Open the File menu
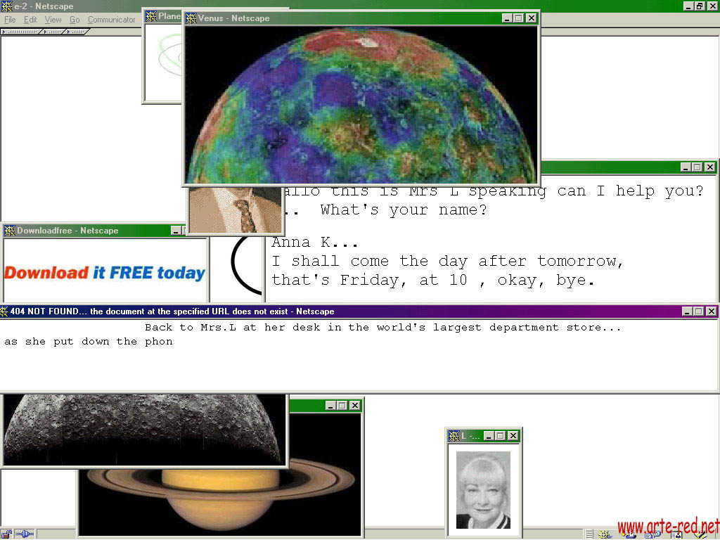Viewport: 720px width, 540px height. (10, 20)
